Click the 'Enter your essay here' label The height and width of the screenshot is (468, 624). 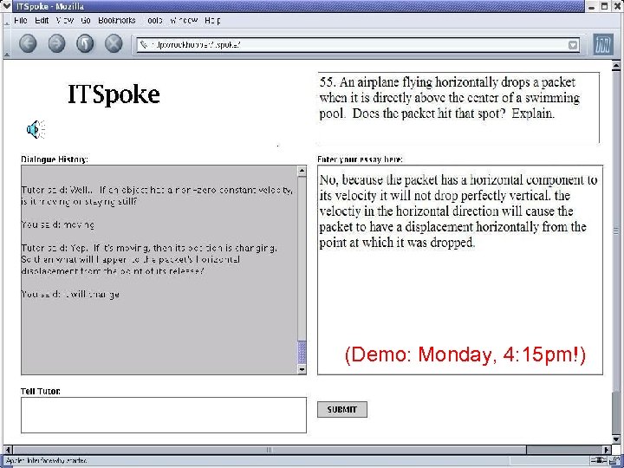361,159
